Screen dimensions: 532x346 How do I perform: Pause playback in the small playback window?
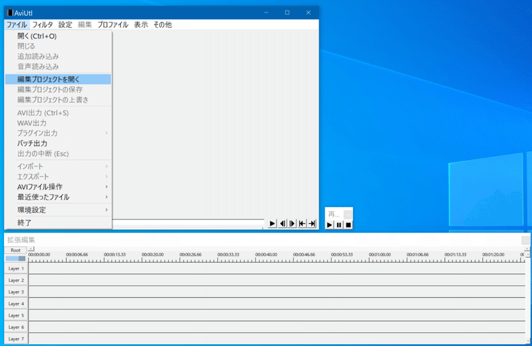tap(339, 224)
